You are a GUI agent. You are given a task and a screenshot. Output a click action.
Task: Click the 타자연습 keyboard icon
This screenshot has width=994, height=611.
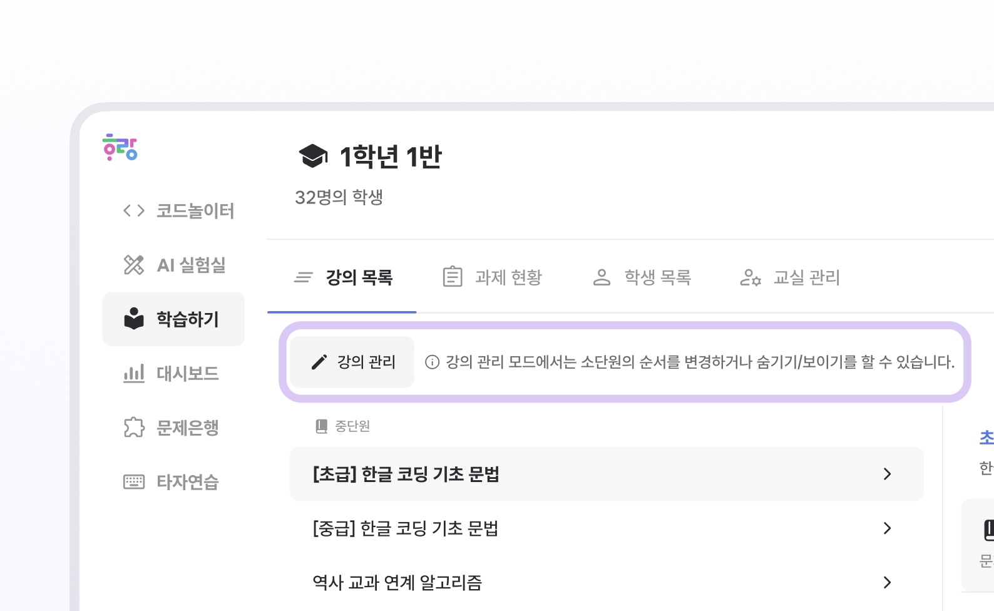[134, 481]
